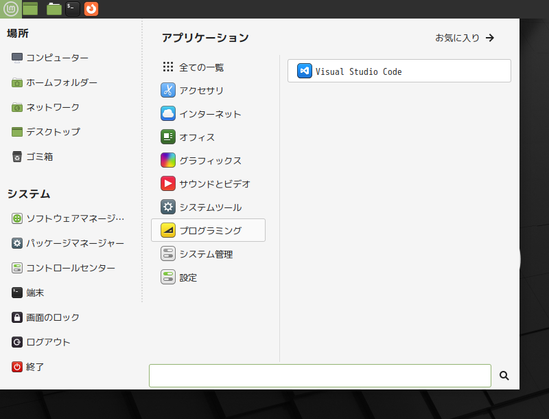
Task: Click the 画面のロック padlock icon
Action: click(x=16, y=317)
